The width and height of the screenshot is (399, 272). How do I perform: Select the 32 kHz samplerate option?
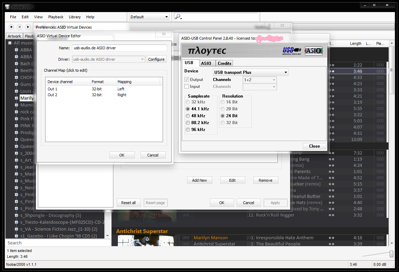[x=188, y=102]
